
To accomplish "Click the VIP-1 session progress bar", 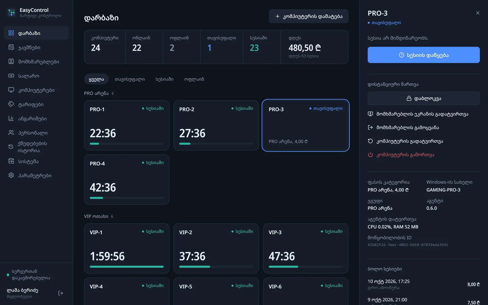I will 127,267.
